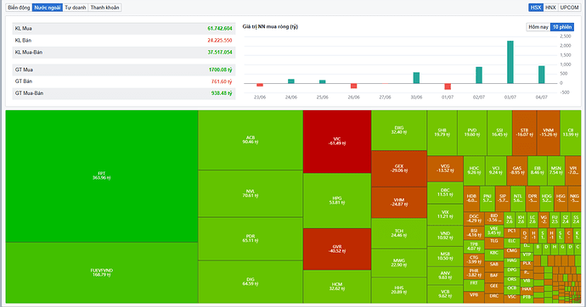Open the FPT treemap tile
The width and height of the screenshot is (586, 307).
(102, 176)
